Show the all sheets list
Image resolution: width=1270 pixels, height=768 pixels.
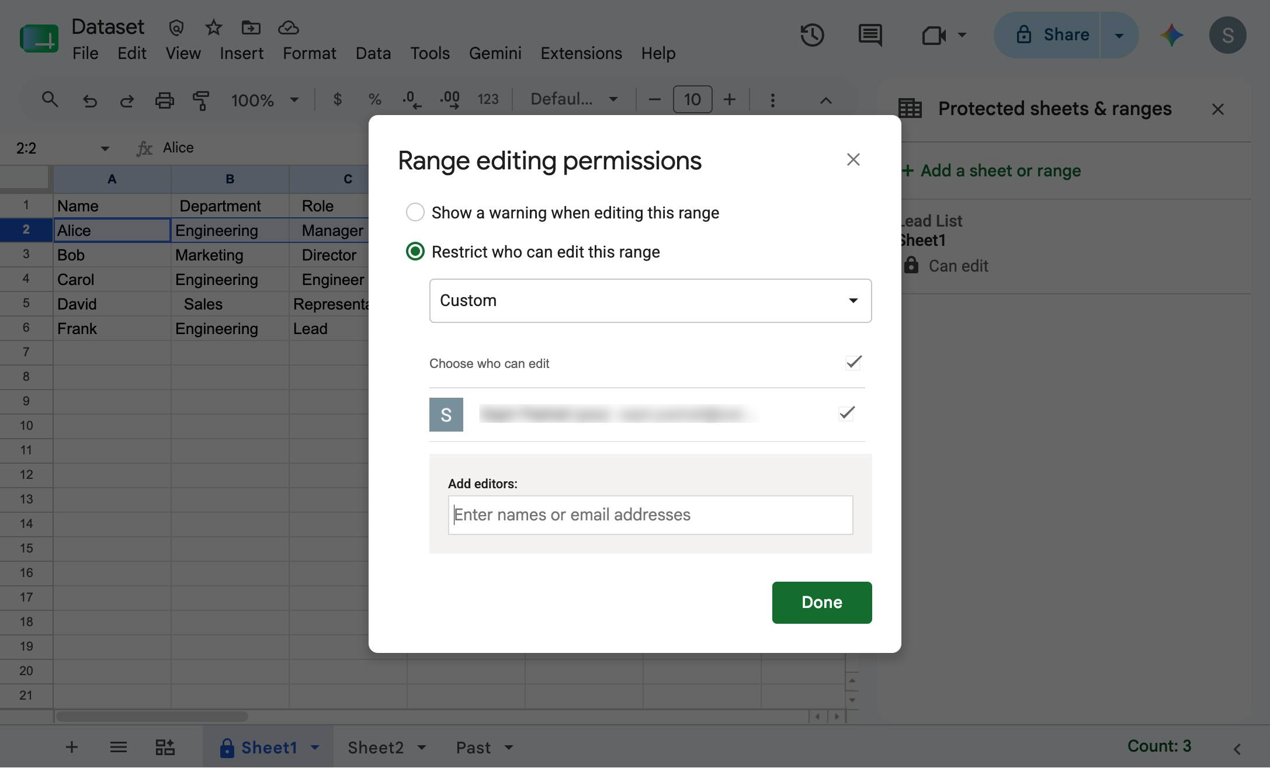(118, 747)
